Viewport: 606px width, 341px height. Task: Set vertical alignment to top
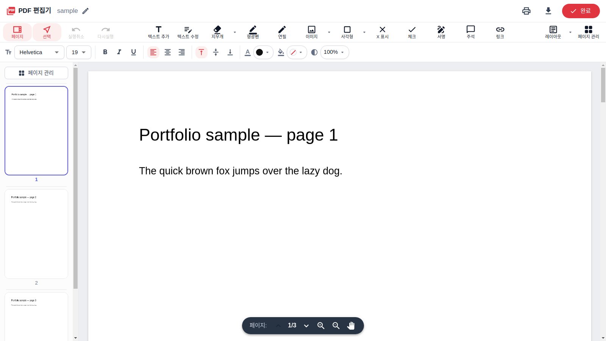pos(201,52)
